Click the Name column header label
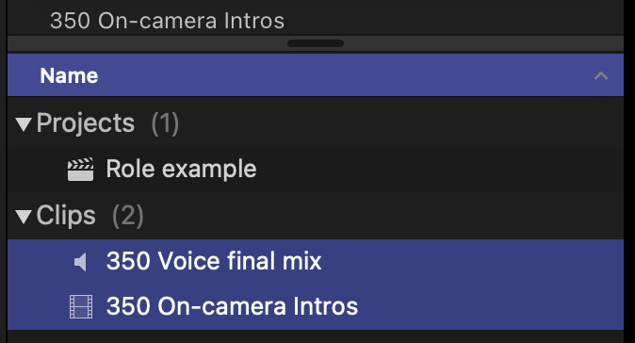635x343 pixels. pyautogui.click(x=69, y=75)
